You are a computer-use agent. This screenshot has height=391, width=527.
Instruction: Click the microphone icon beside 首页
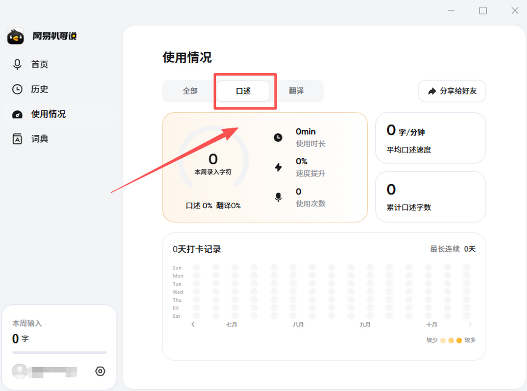[17, 65]
